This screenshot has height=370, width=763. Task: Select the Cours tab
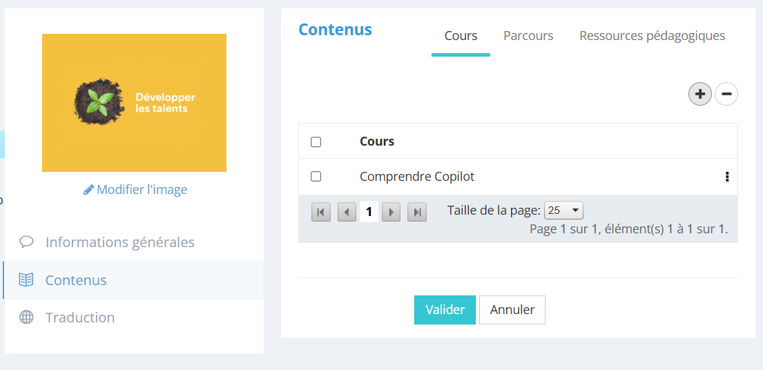click(x=461, y=36)
